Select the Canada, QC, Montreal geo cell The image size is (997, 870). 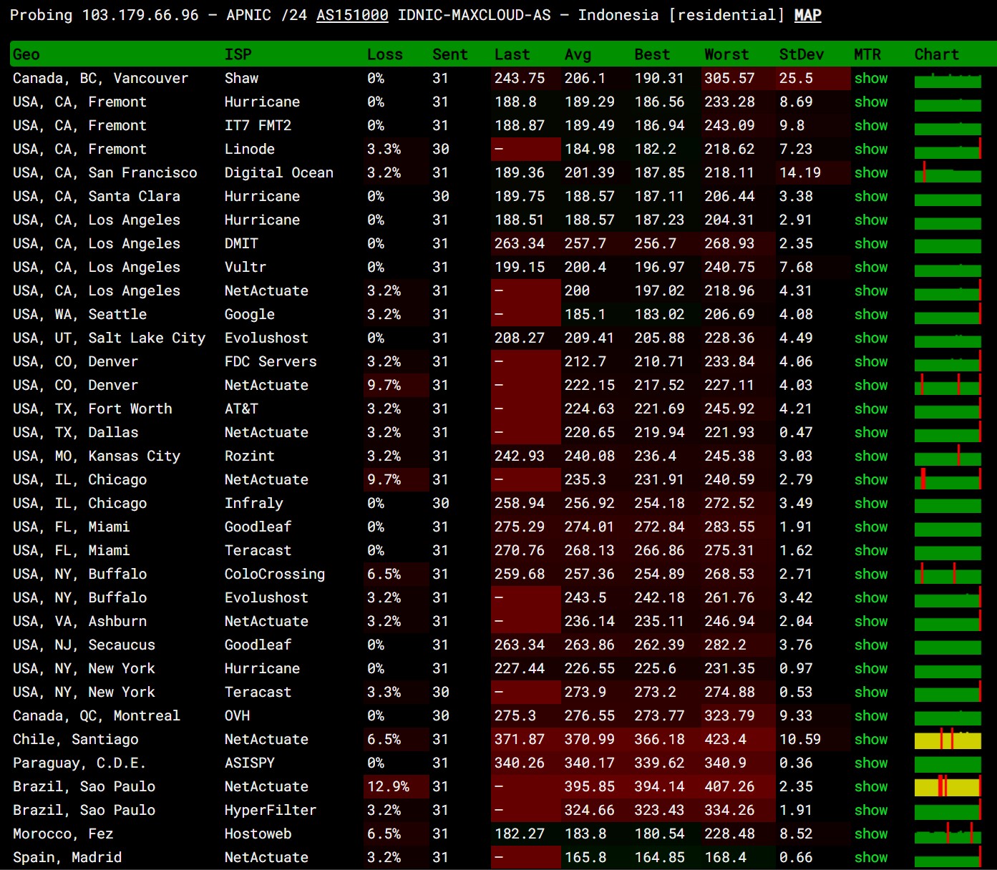point(97,715)
